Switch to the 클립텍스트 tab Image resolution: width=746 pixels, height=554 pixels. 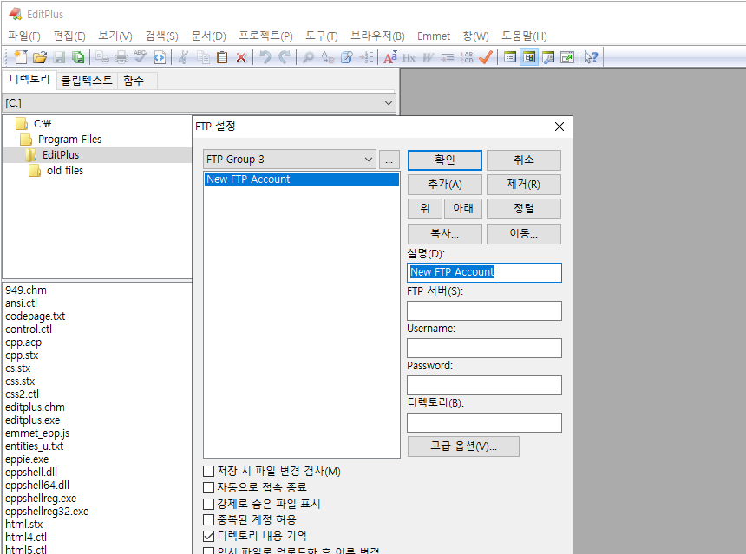(x=87, y=81)
